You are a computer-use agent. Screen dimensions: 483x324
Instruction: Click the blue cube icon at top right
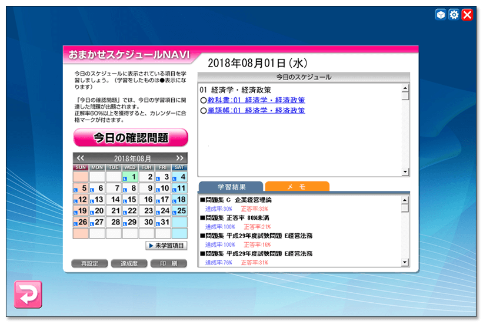(441, 15)
